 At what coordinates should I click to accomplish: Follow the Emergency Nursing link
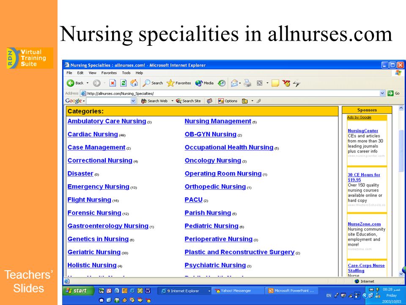[99, 186]
